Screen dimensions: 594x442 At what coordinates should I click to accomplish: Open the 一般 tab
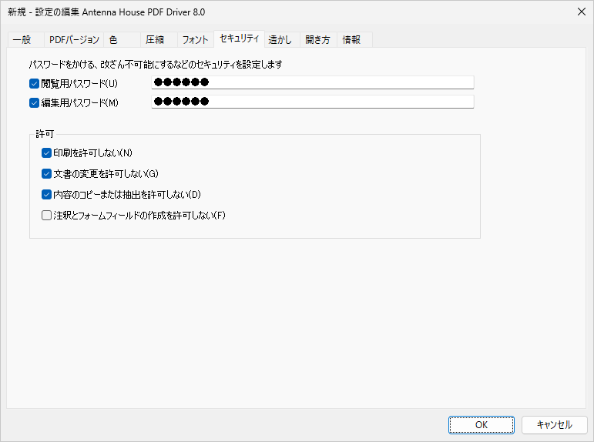[22, 40]
